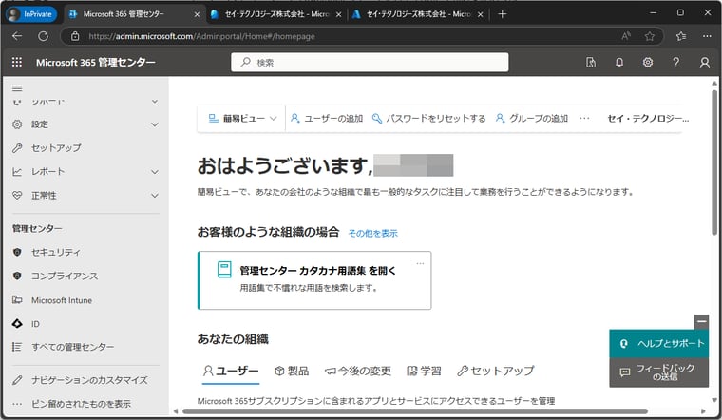This screenshot has width=722, height=420.
Task: Expand the 正常性 menu chevron
Action: click(x=155, y=196)
